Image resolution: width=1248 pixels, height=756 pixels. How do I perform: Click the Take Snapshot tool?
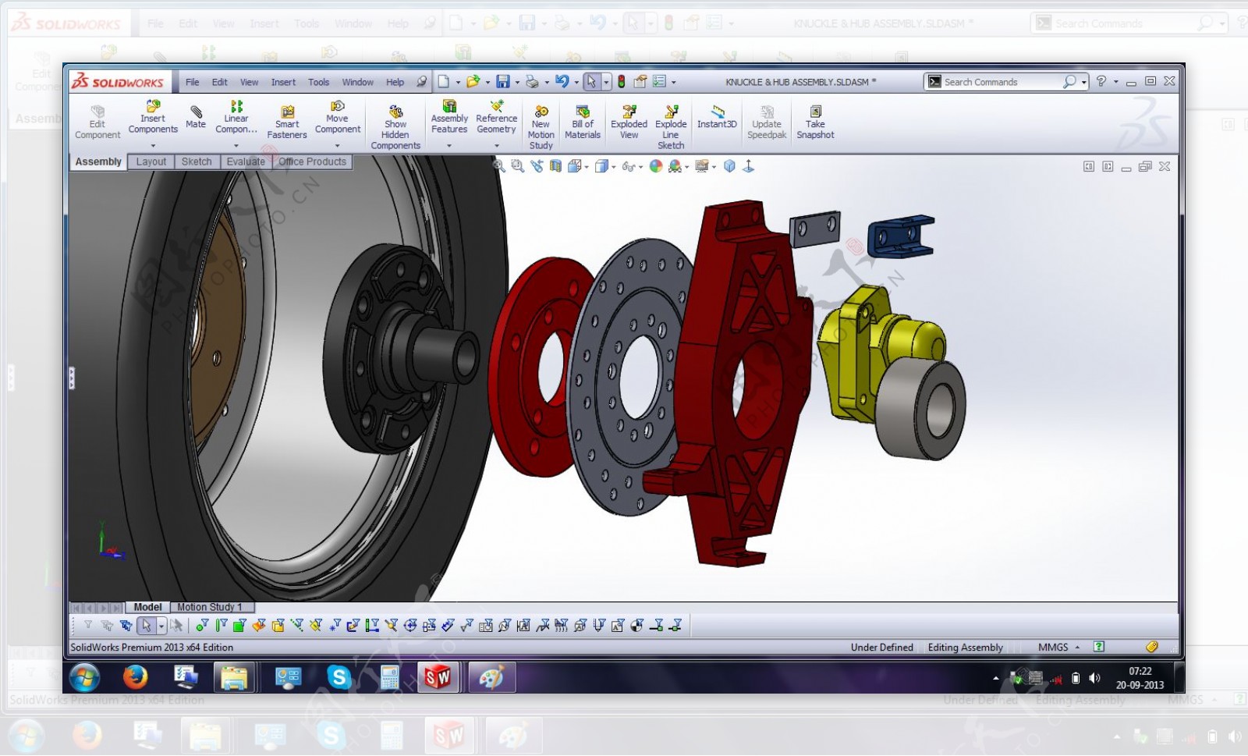pos(815,122)
